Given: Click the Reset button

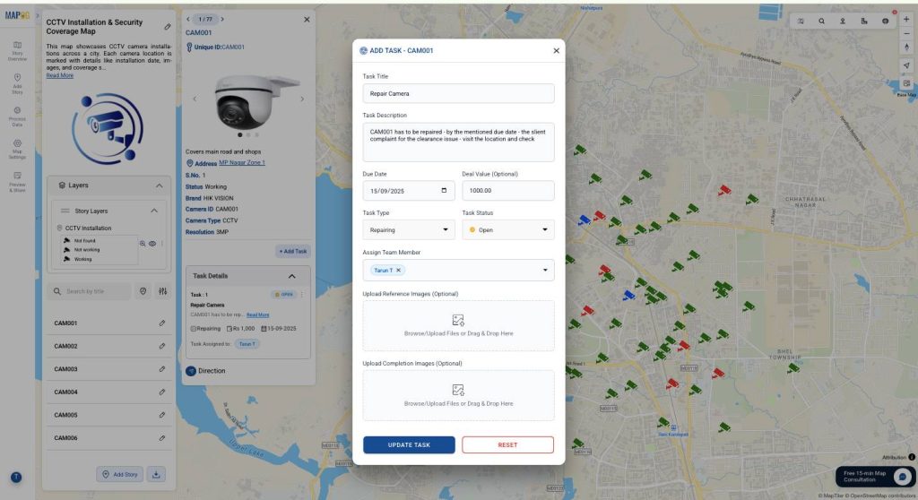Looking at the screenshot, I should [x=507, y=445].
